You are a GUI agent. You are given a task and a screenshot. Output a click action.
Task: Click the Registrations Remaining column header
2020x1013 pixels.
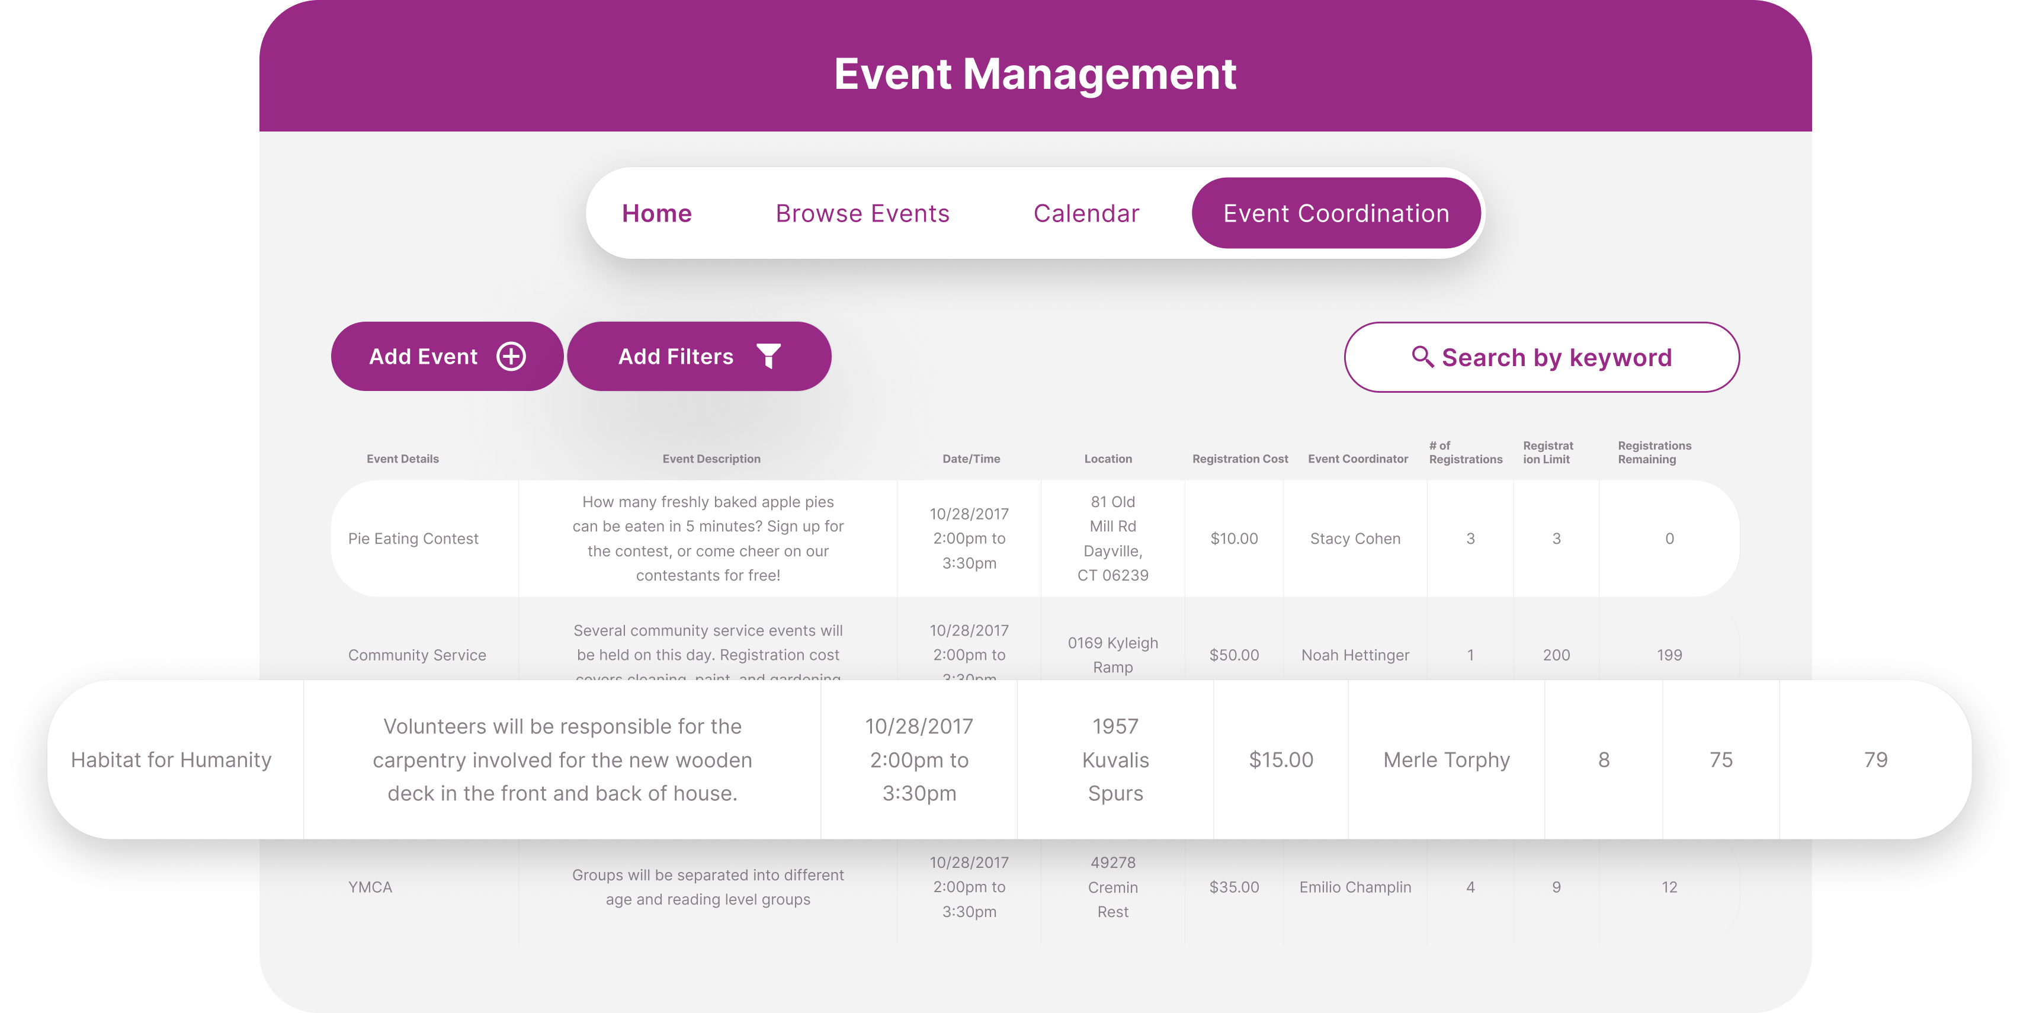pyautogui.click(x=1654, y=453)
